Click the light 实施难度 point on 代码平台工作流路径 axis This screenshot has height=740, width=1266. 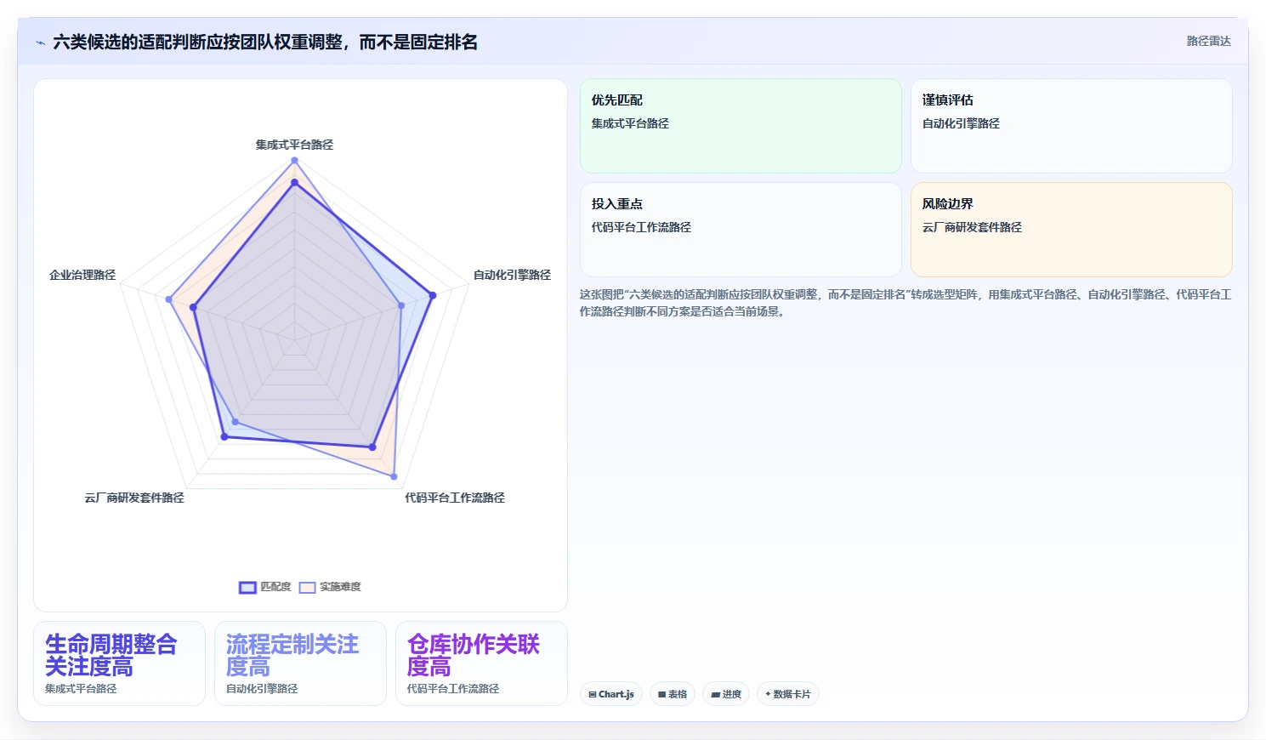click(x=394, y=476)
